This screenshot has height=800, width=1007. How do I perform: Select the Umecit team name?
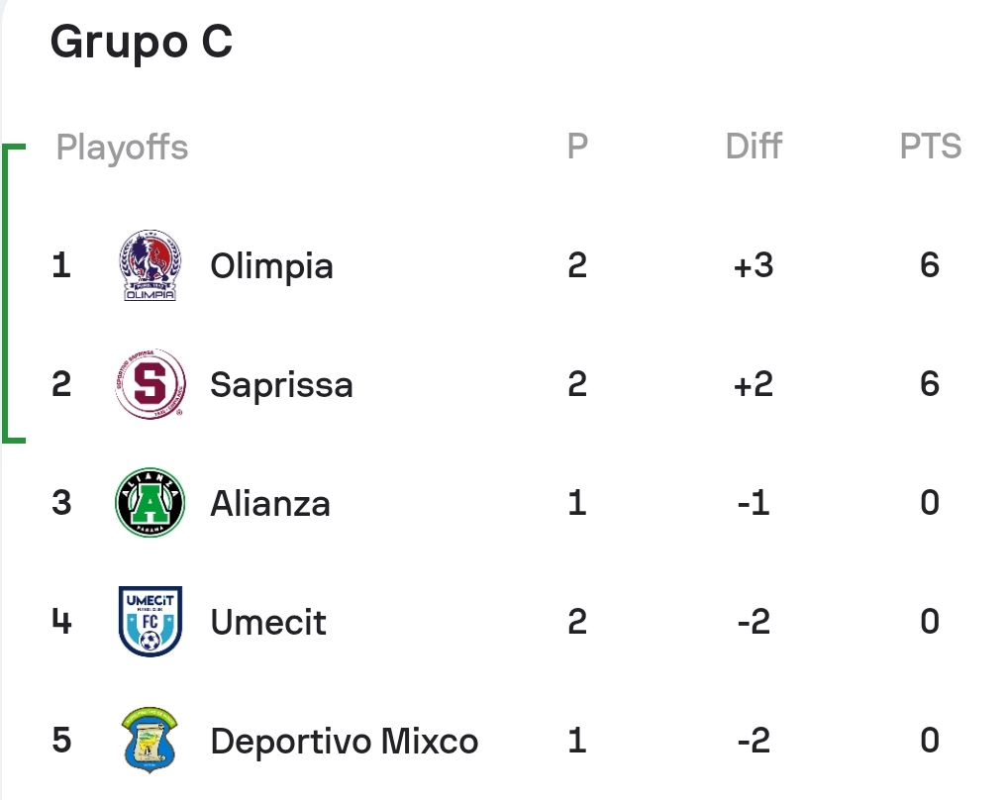268,622
